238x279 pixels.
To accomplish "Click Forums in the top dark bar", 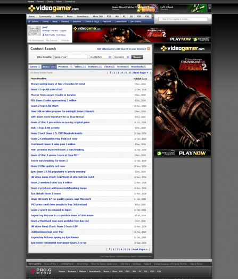I will pyautogui.click(x=40, y=2).
